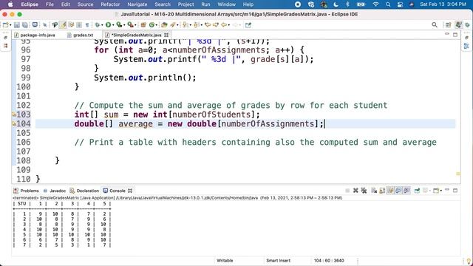The width and height of the screenshot is (473, 266).
Task: Click the yellow overview ruler marker
Action: click(458, 174)
